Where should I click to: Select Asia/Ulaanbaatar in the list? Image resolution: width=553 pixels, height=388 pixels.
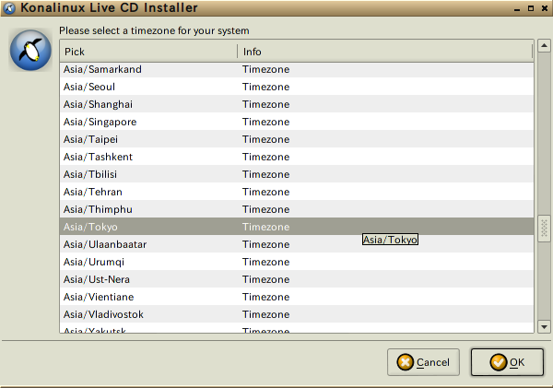pos(296,244)
